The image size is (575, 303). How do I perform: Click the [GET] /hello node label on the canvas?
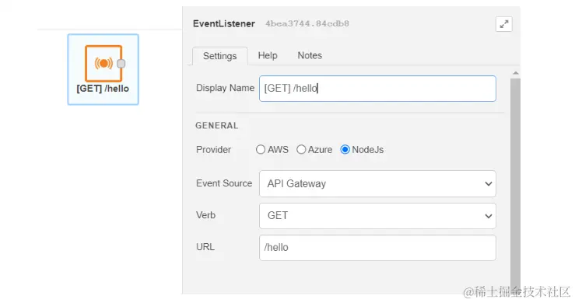(103, 89)
